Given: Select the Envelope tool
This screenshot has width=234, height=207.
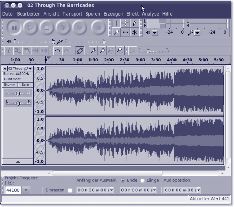Looking at the screenshot, I should [125, 23].
